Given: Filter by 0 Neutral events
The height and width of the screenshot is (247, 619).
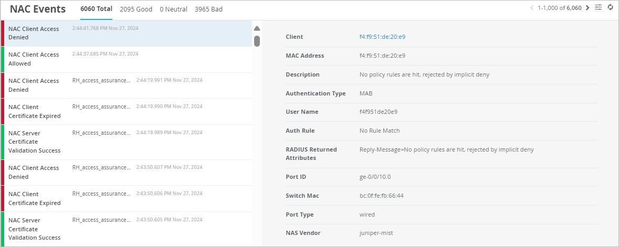Looking at the screenshot, I should point(173,9).
